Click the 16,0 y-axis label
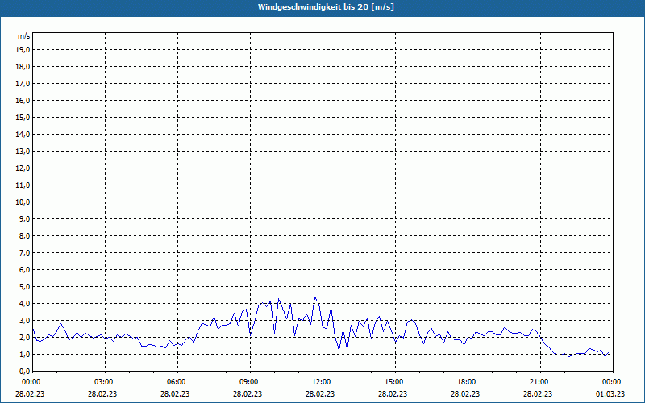 [x=23, y=100]
